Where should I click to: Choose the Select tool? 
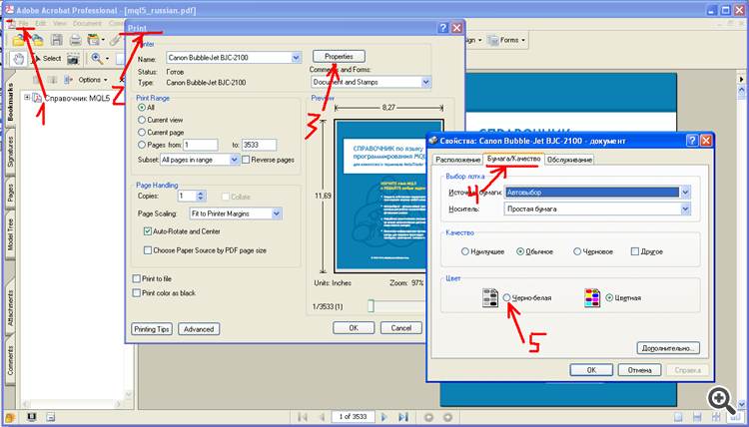(x=46, y=59)
